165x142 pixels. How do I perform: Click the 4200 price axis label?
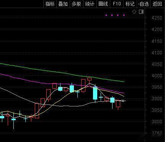[x=157, y=29]
